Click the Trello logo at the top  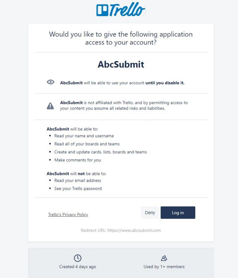tap(120, 9)
